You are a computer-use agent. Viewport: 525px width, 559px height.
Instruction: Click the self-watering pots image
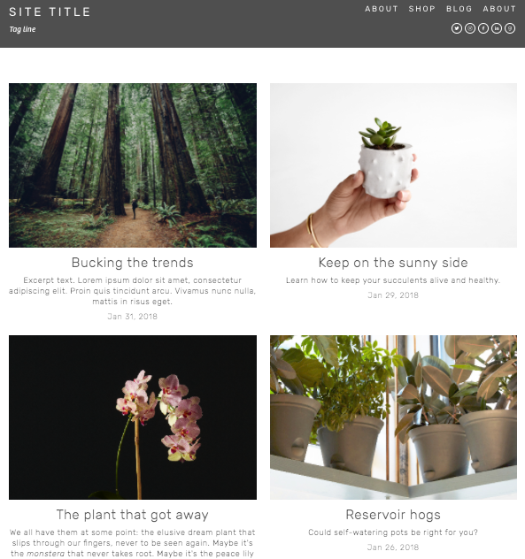(393, 417)
